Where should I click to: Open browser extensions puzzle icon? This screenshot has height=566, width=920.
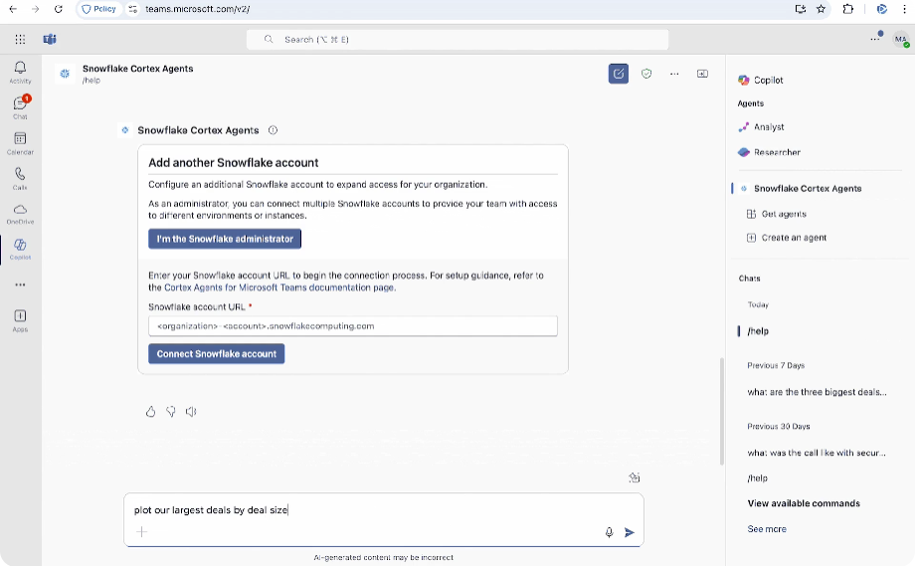[x=847, y=9]
